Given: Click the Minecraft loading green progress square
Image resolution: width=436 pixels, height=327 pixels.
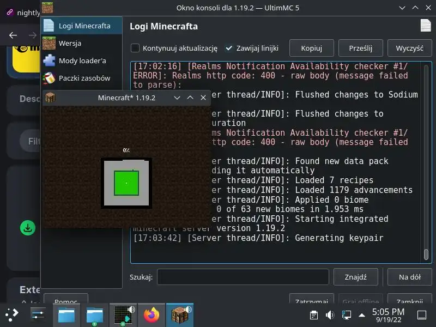Looking at the screenshot, I should [126, 183].
